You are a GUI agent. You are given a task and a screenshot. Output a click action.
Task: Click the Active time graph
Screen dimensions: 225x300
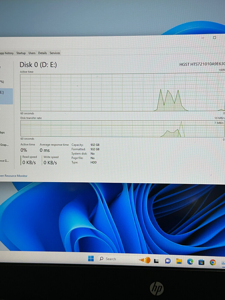tap(122, 92)
